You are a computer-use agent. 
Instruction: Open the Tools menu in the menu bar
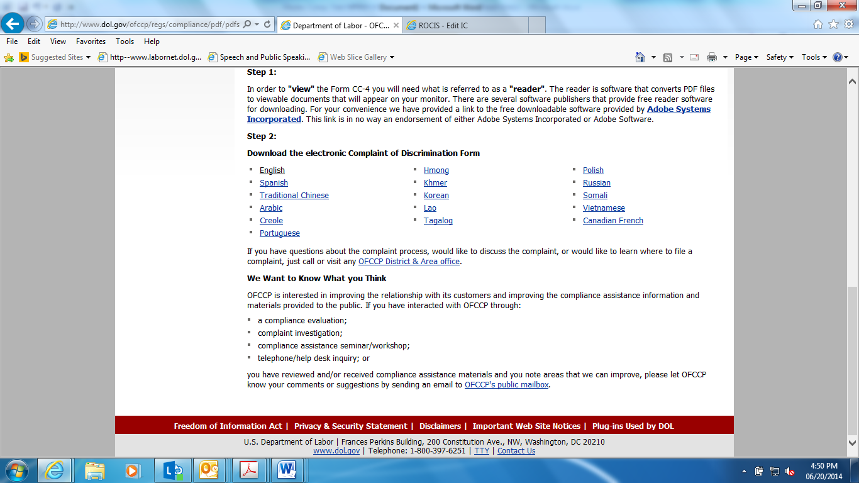[125, 42]
